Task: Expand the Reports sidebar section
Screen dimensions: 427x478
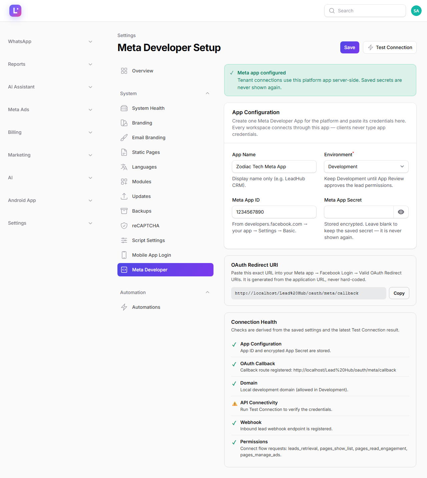Action: pyautogui.click(x=50, y=64)
